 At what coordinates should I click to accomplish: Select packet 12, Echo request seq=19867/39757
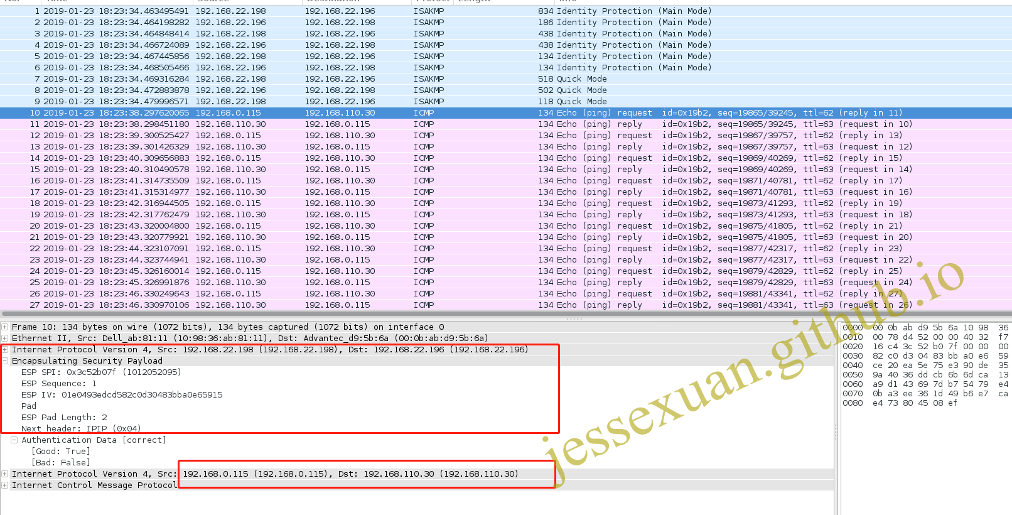coord(506,135)
